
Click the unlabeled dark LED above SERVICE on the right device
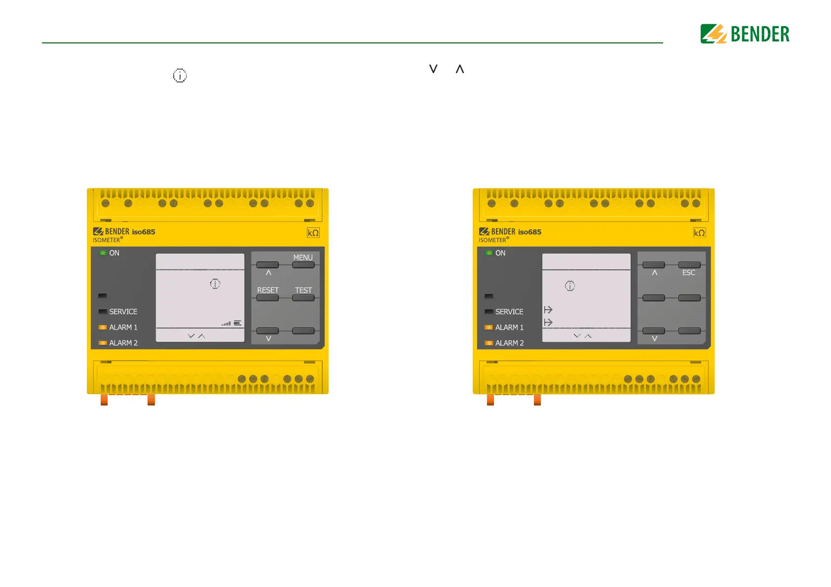[489, 296]
